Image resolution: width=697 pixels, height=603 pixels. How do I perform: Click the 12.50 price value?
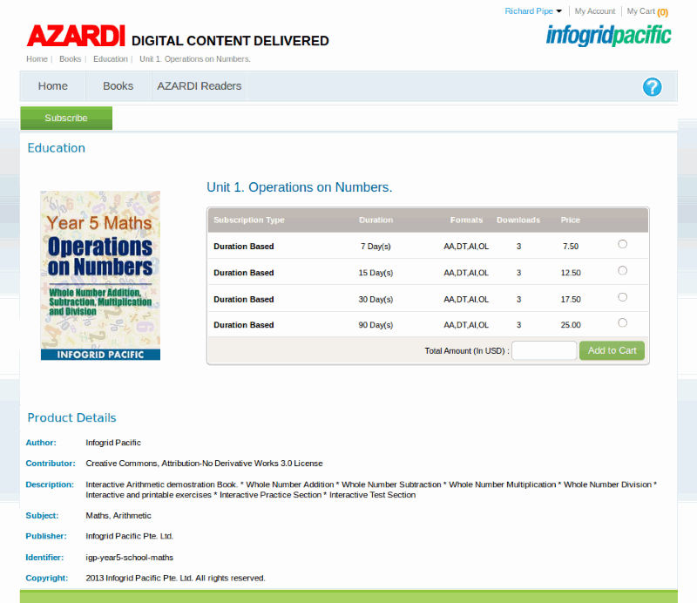571,273
